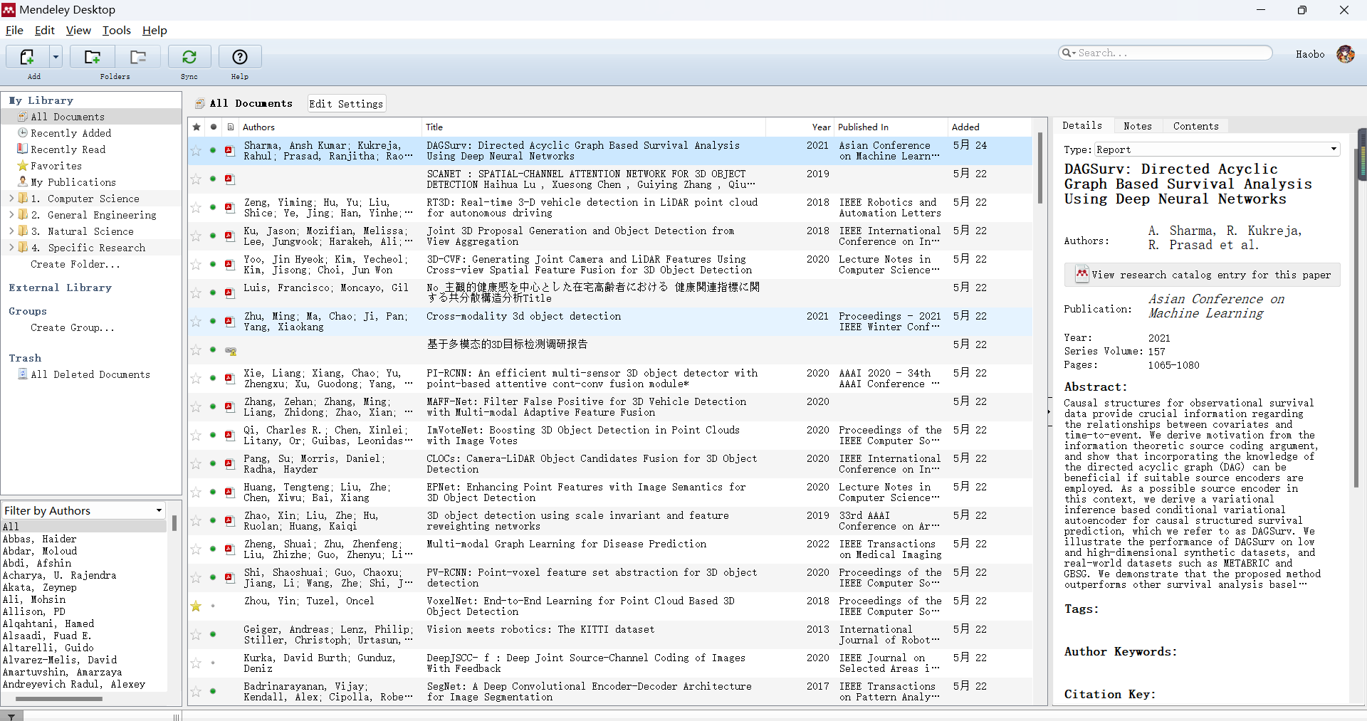Open PDF icon for MAFF-Net paper

coord(230,407)
